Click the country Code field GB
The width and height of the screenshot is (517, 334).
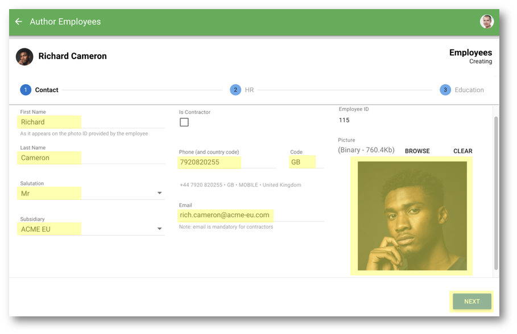pyautogui.click(x=307, y=162)
